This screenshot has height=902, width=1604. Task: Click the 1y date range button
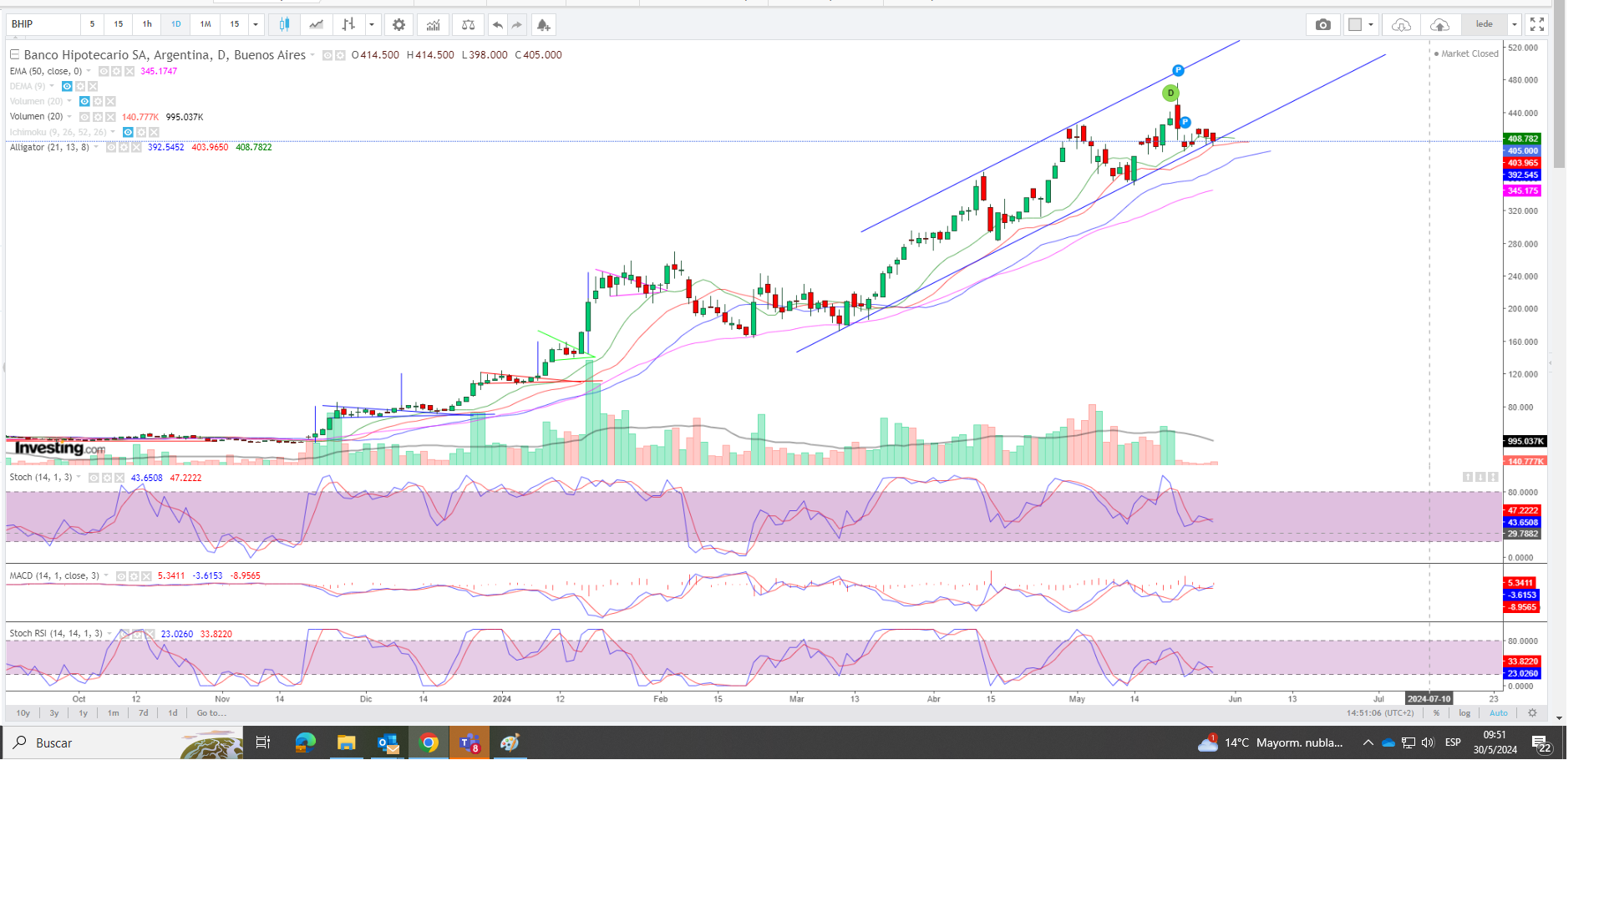(x=83, y=713)
